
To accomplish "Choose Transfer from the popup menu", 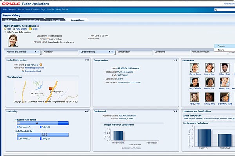I will (221, 50).
